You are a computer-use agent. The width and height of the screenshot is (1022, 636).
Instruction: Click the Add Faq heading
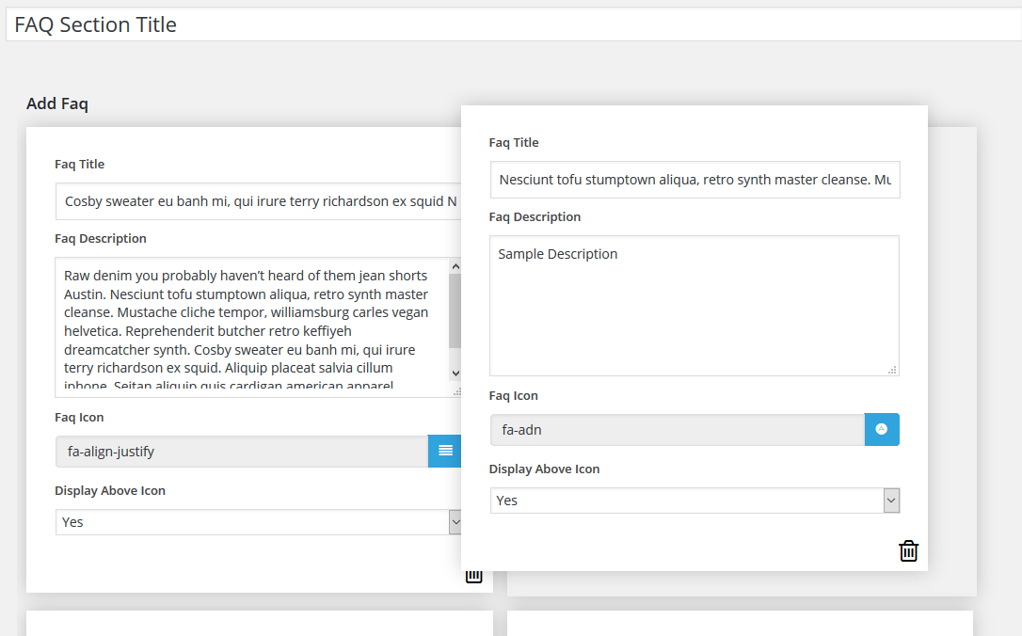(57, 103)
